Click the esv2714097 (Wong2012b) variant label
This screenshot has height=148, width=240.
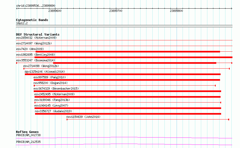coord(34,43)
